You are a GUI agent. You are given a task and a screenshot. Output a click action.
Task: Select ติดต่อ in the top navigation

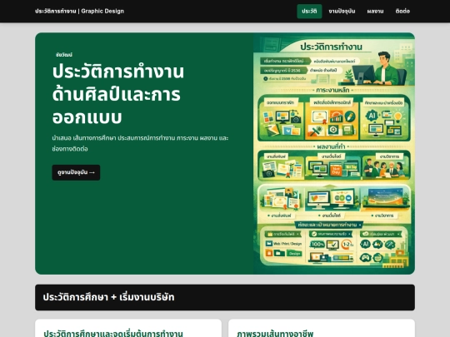402,11
